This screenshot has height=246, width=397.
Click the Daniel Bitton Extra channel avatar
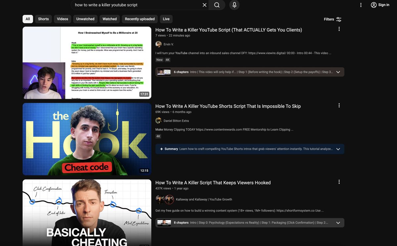[158, 121]
